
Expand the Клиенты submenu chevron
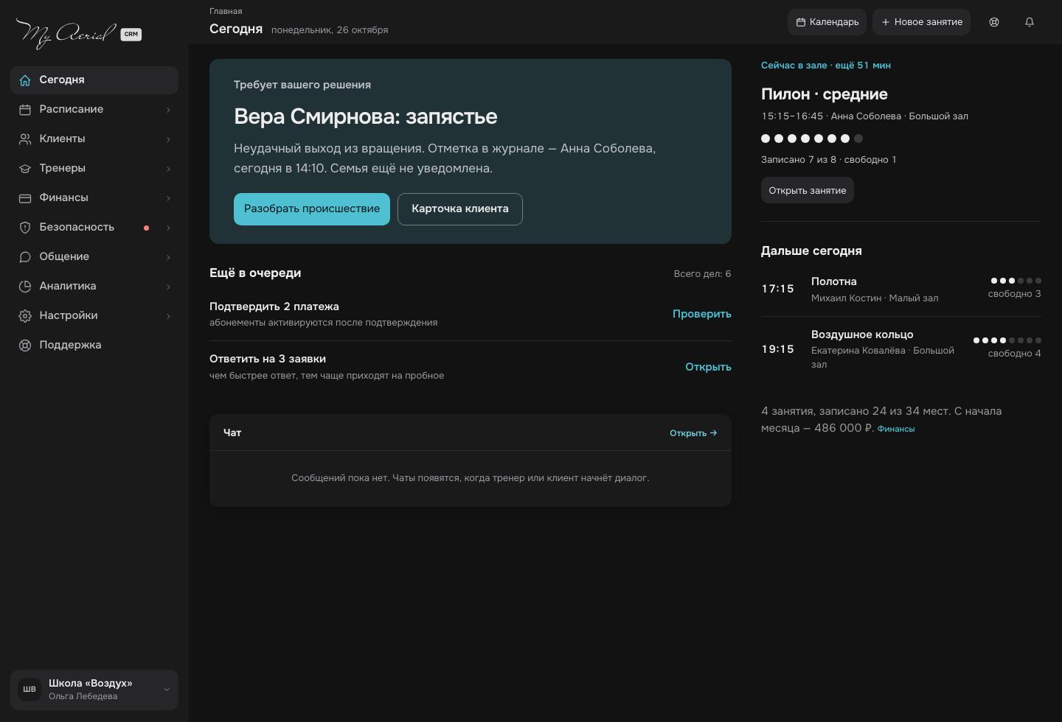[x=168, y=139]
